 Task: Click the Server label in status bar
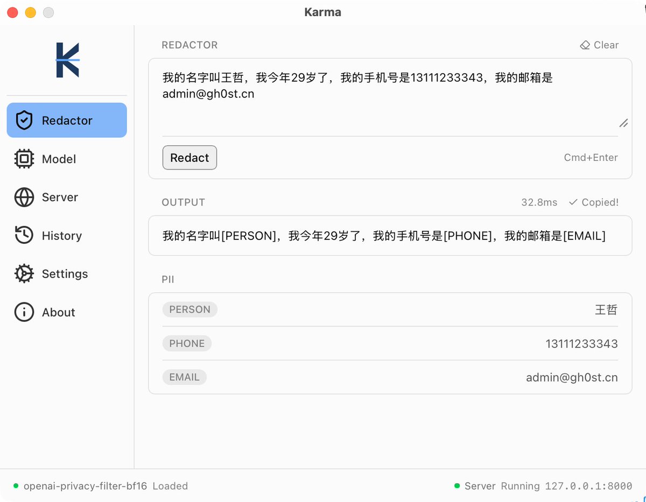[480, 486]
